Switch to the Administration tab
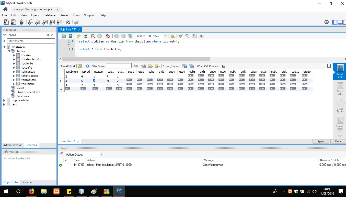 [13, 145]
